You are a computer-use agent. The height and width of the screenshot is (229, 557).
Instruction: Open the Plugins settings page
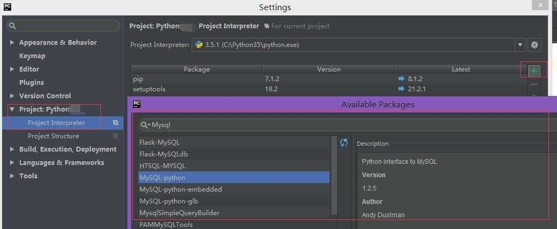tap(32, 82)
